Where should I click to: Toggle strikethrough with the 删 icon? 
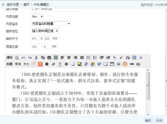(x=66, y=64)
